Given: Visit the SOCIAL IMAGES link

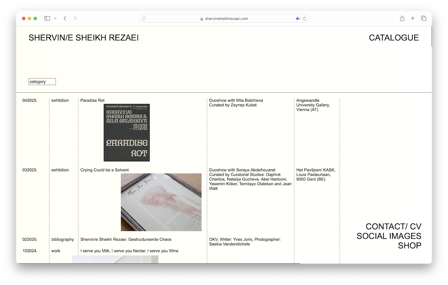Looking at the screenshot, I should pos(389,236).
